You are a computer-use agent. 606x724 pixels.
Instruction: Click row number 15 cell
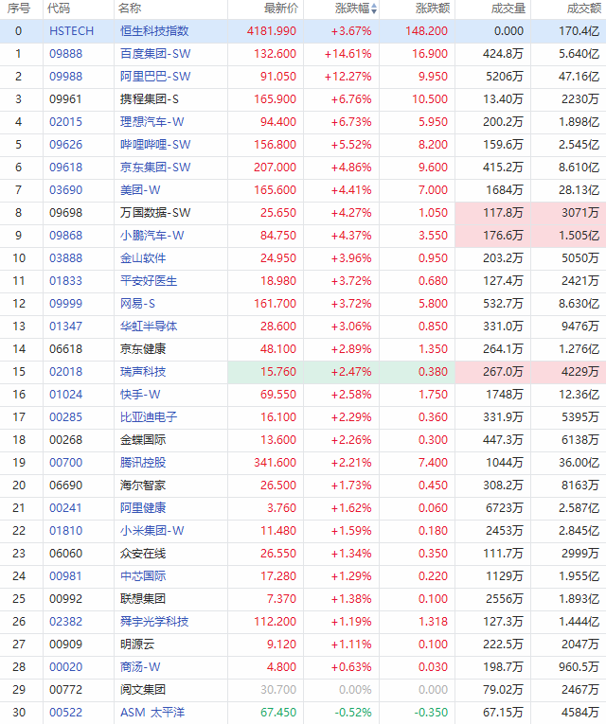(19, 371)
